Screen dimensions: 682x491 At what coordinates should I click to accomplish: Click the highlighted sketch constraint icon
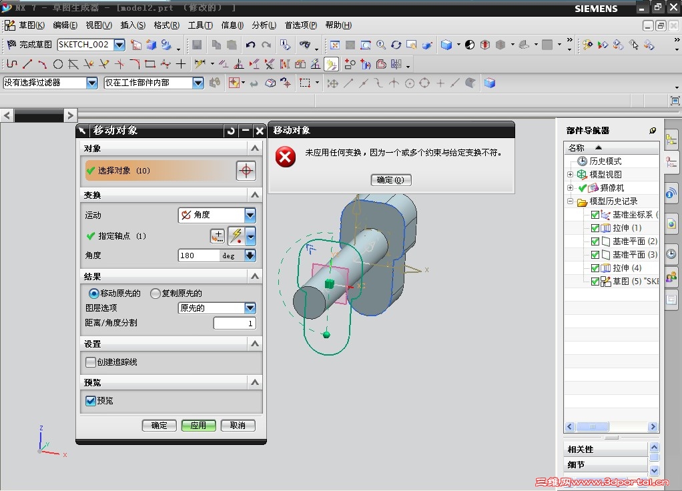[331, 64]
